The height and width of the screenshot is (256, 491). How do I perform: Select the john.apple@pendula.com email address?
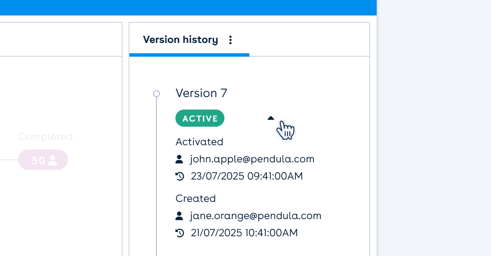pos(252,159)
